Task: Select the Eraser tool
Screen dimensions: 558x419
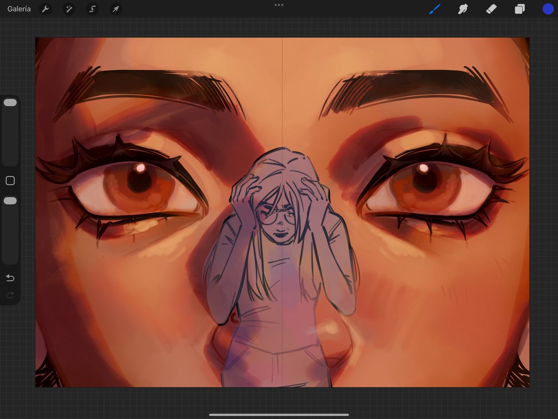Action: 492,9
